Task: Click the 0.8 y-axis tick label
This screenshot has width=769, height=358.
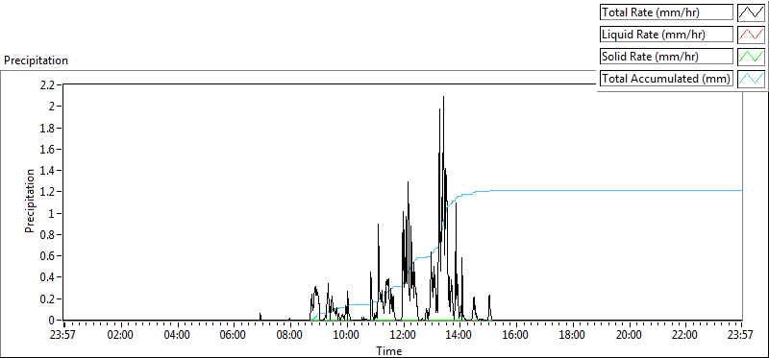Action: pyautogui.click(x=48, y=234)
